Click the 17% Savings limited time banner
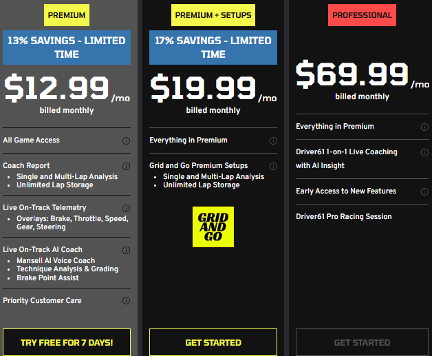 [x=213, y=47]
